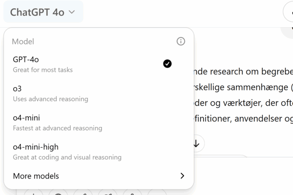Pick the o4-mini-high model
The height and width of the screenshot is (195, 293).
point(99,152)
